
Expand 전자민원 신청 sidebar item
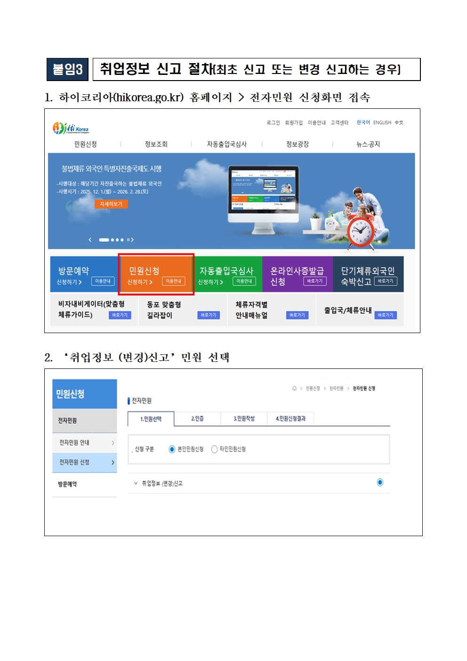(113, 463)
